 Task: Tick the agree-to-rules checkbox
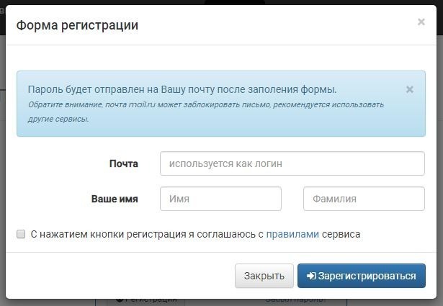click(x=21, y=234)
